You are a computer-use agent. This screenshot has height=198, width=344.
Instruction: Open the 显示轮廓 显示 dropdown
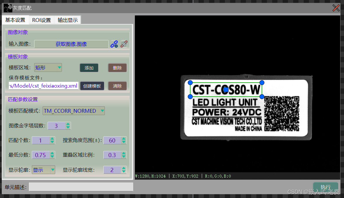44,170
